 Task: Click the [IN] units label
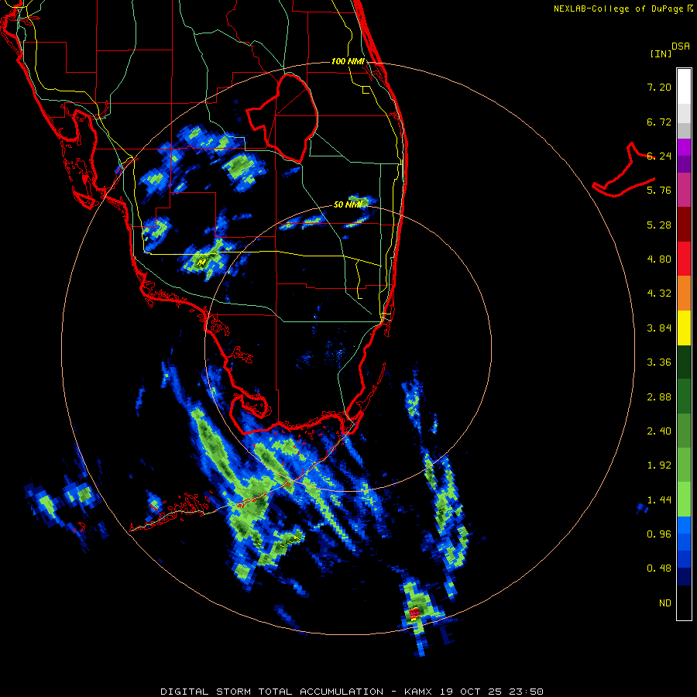(x=661, y=53)
